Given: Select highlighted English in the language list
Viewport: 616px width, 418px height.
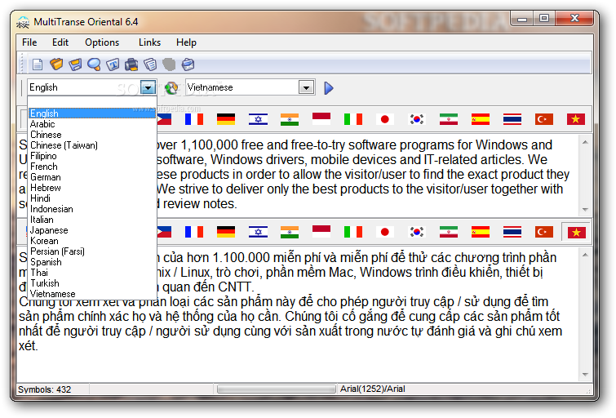Looking at the screenshot, I should (92, 113).
